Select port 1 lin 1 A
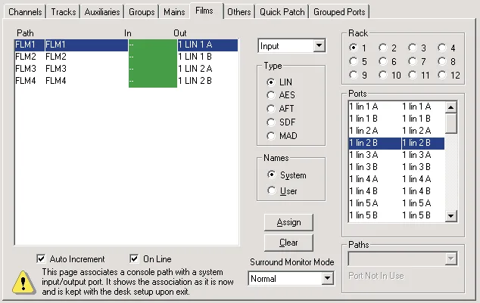 coord(397,107)
